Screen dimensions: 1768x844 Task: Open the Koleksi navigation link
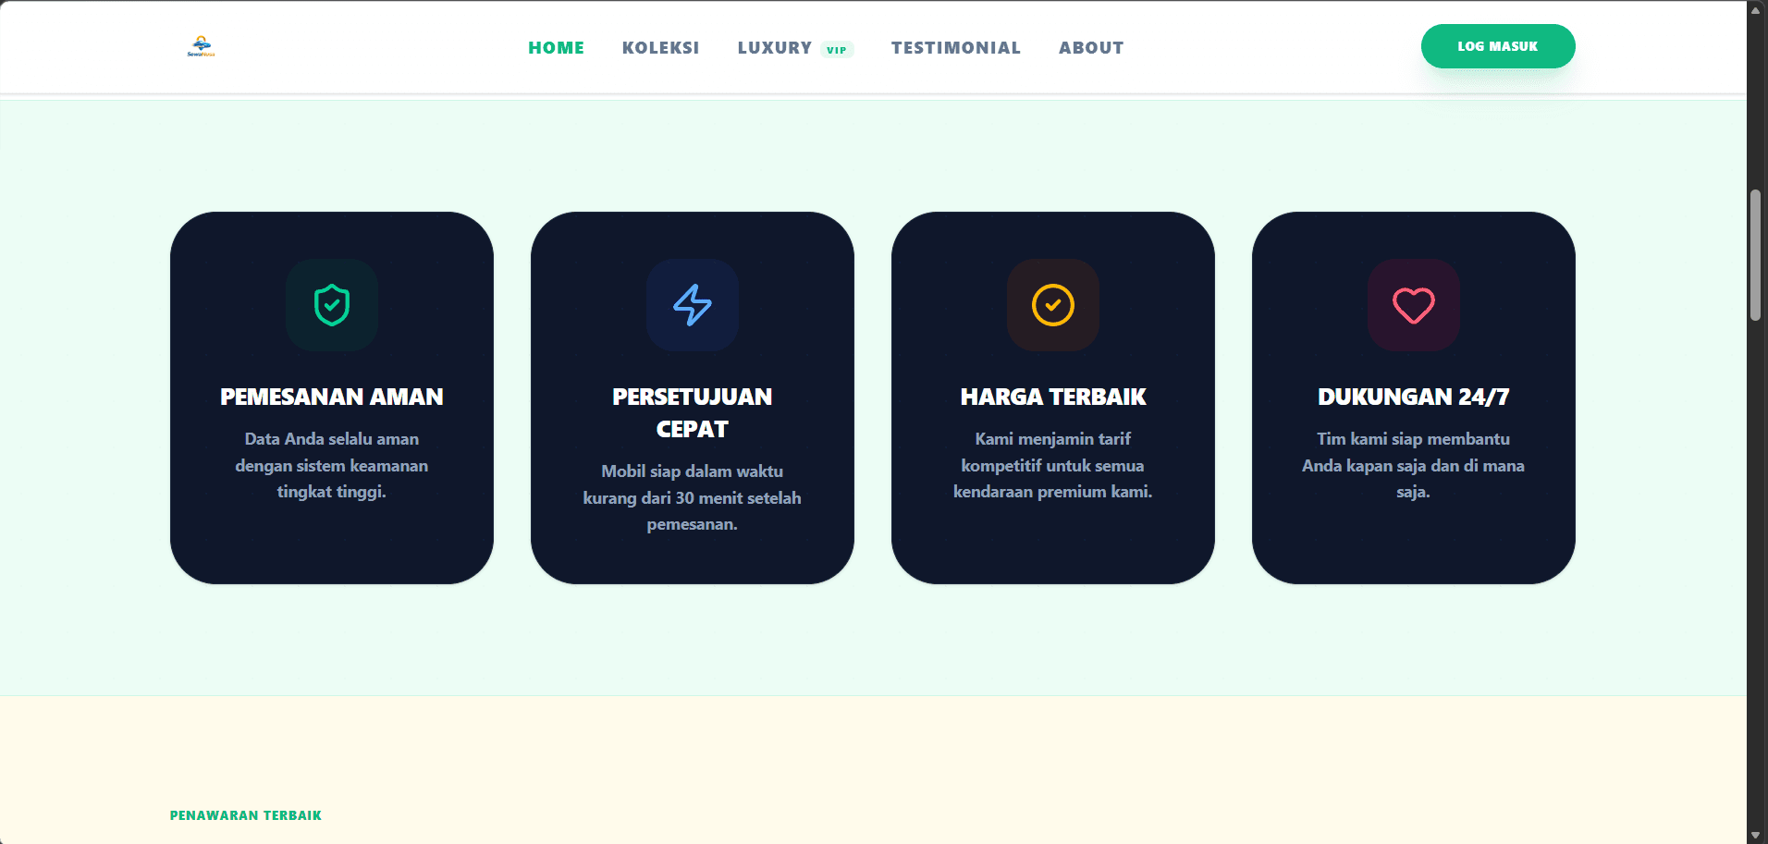(660, 48)
